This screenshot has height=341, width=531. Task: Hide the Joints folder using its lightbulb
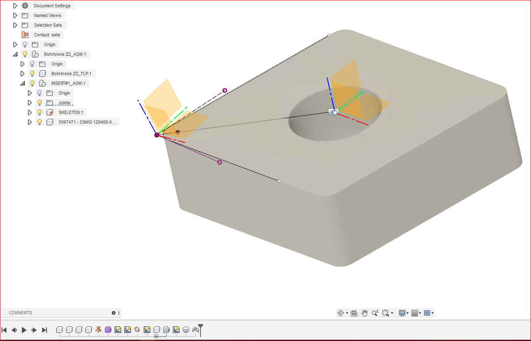[x=39, y=103]
